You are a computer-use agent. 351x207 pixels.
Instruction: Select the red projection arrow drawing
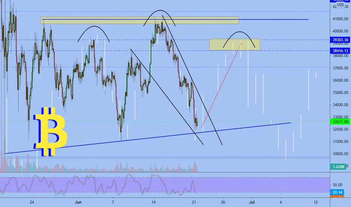[221, 85]
